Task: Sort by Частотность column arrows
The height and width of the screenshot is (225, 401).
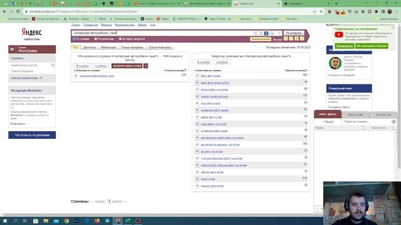Action: tap(393, 127)
